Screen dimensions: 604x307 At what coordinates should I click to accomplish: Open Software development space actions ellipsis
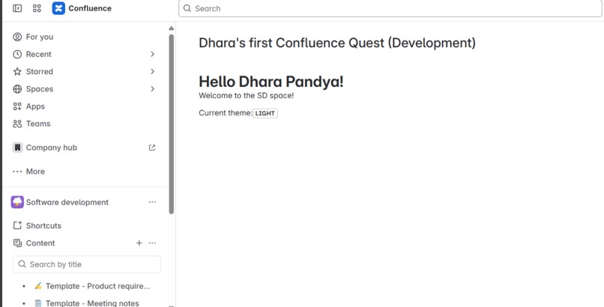[x=153, y=202]
